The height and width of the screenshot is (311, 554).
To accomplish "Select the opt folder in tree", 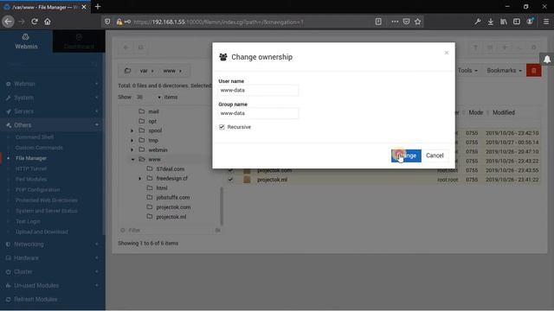I will coord(152,121).
